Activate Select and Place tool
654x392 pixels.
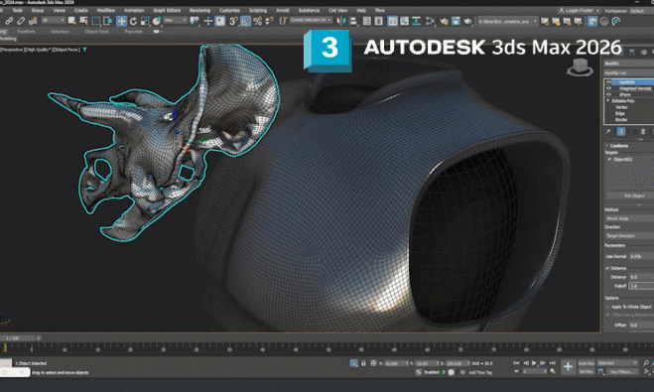tap(157, 21)
